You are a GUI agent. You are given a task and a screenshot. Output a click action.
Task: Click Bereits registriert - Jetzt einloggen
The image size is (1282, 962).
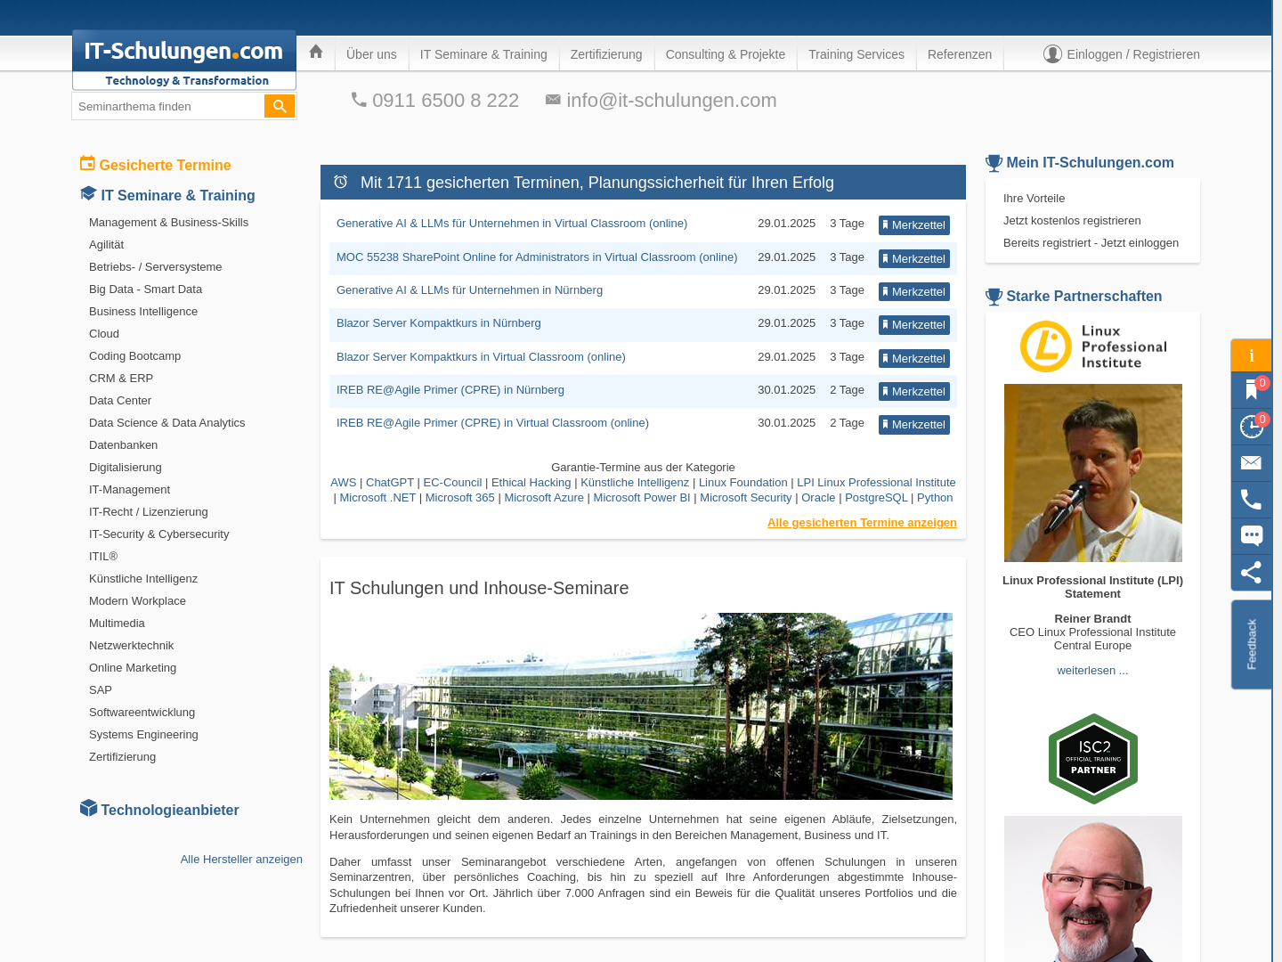coord(1091,243)
